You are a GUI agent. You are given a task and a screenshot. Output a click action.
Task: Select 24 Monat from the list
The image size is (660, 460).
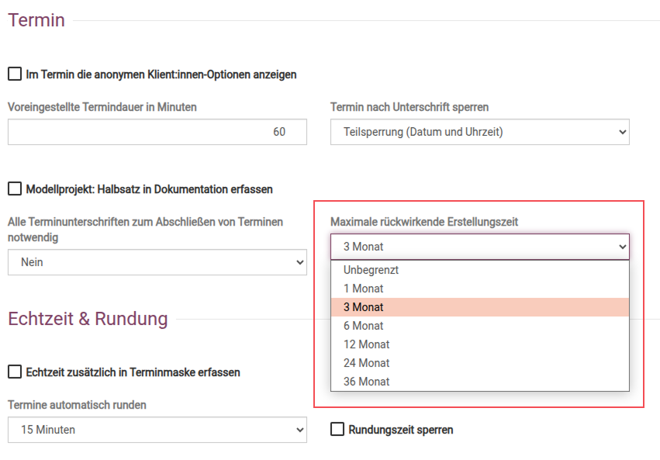(x=366, y=363)
